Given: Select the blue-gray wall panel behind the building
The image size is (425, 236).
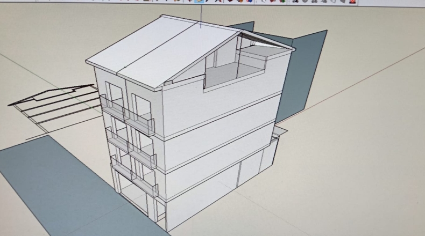Looking at the screenshot, I should point(302,76).
